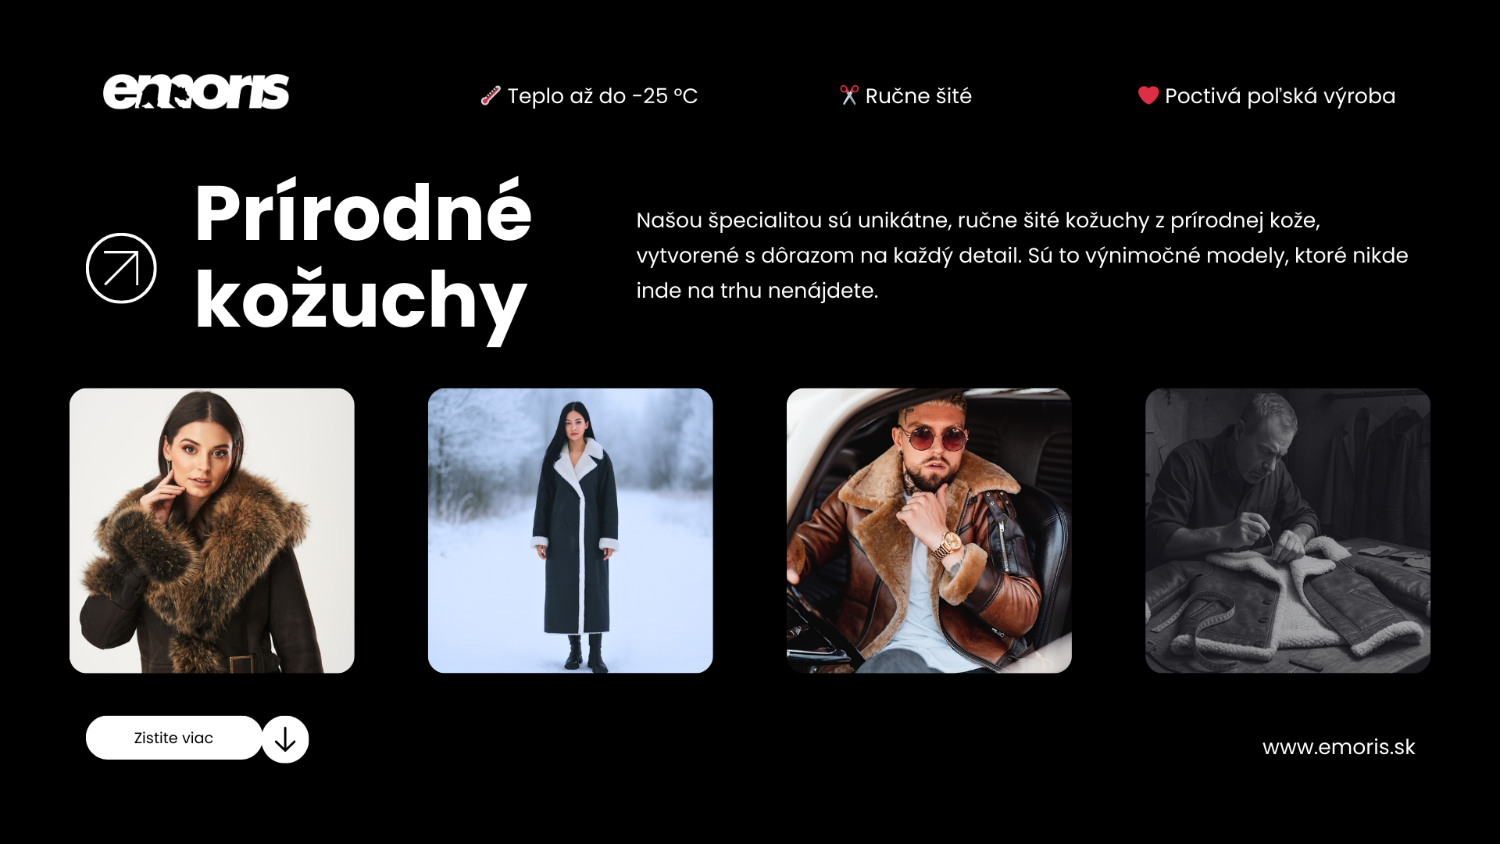Click the emoris logo
Image resolution: width=1500 pixels, height=844 pixels.
click(196, 91)
